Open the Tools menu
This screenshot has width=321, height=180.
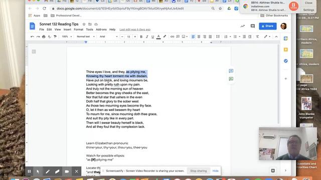[89, 29]
